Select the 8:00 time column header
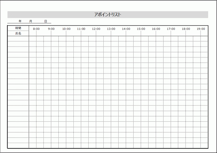Viewport: 217px width, 153px height. point(36,29)
